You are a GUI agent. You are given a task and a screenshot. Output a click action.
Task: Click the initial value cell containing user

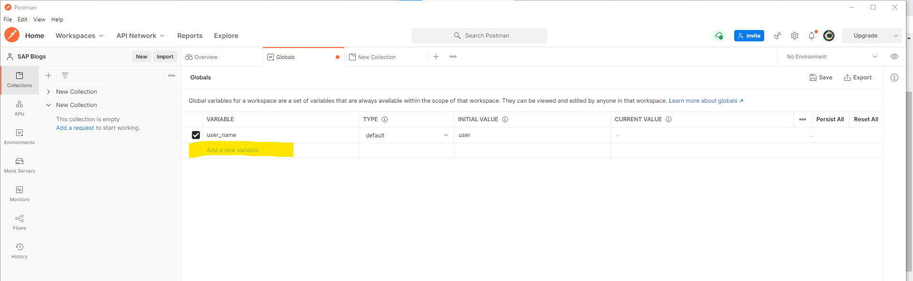pyautogui.click(x=532, y=135)
